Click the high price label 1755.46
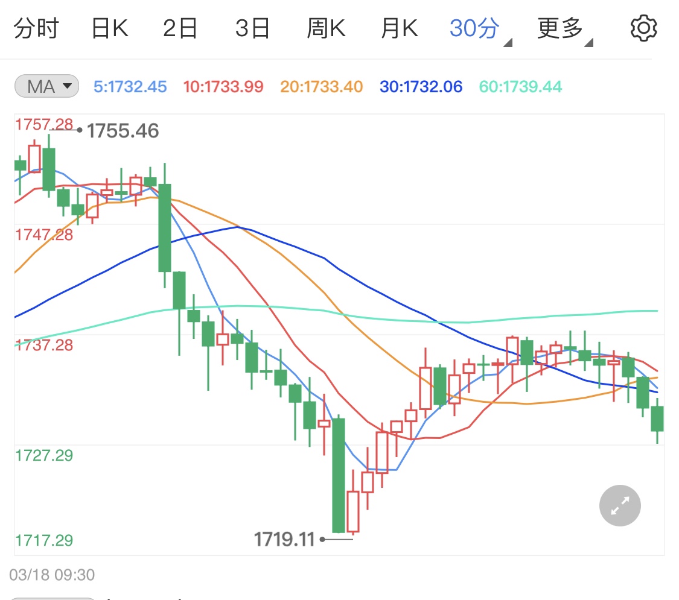The height and width of the screenshot is (600, 679). (x=123, y=131)
